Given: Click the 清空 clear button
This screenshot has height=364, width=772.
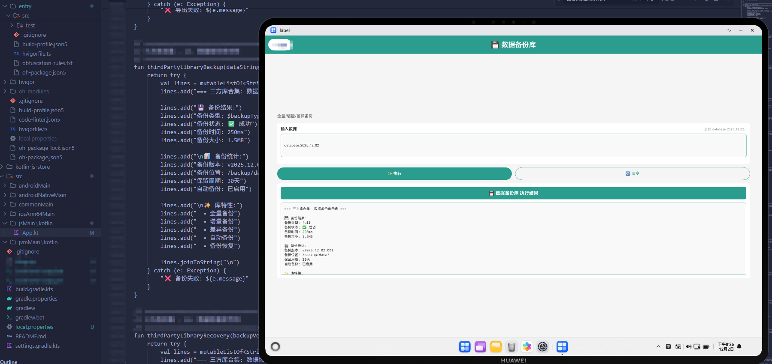Looking at the screenshot, I should (633, 173).
